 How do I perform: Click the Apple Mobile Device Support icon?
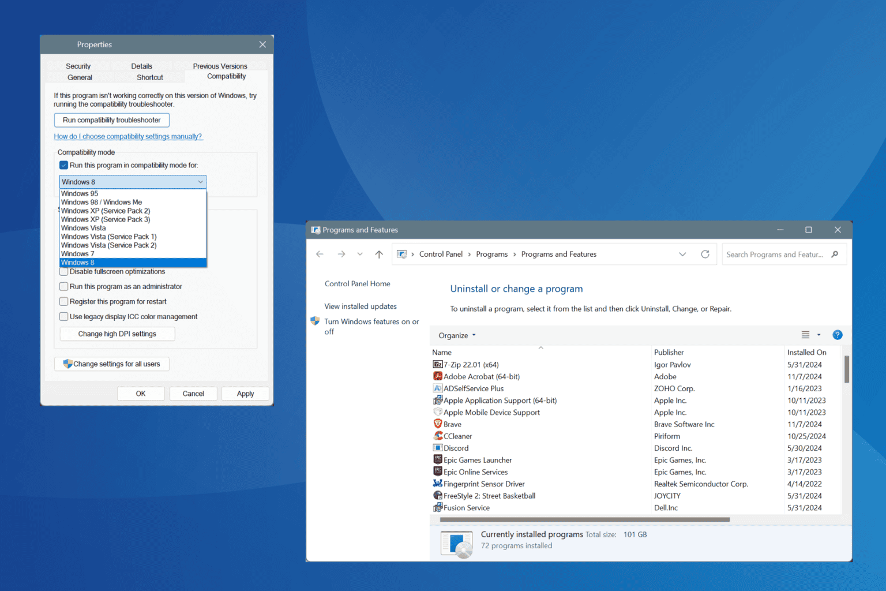click(x=438, y=412)
